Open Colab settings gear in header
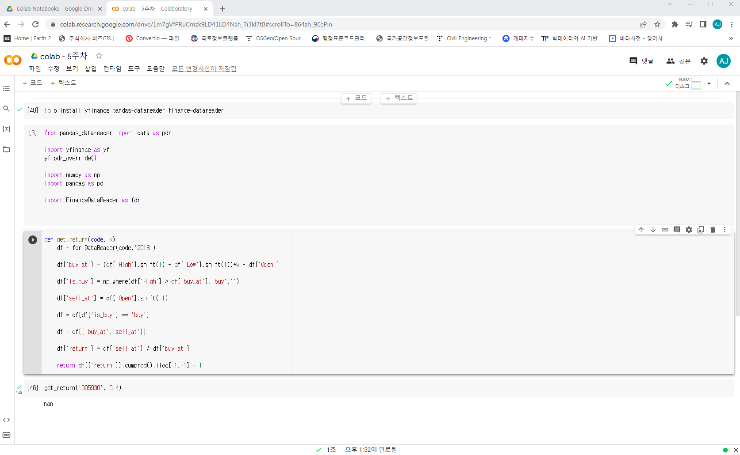Viewport: 740px width, 455px height. [x=704, y=61]
